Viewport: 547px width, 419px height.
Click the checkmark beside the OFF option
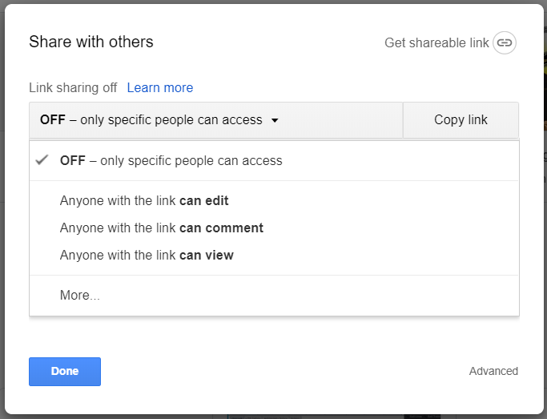(x=42, y=160)
